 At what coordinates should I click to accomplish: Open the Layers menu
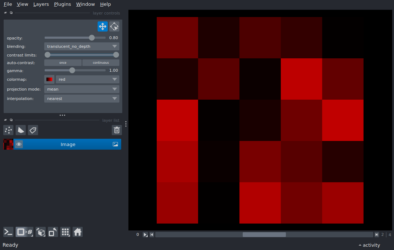(x=41, y=4)
